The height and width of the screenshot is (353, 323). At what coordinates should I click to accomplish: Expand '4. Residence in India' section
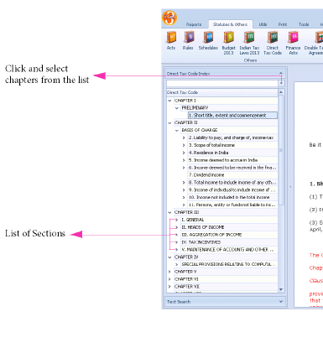(184, 153)
